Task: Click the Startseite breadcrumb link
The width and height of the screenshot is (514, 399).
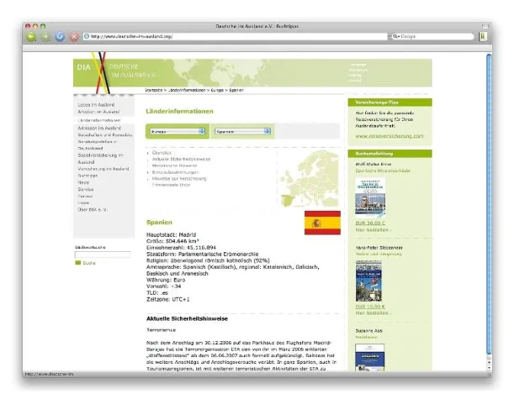Action: [x=154, y=90]
